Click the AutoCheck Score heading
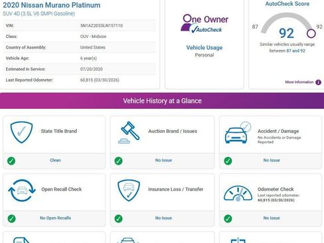 point(287,4)
